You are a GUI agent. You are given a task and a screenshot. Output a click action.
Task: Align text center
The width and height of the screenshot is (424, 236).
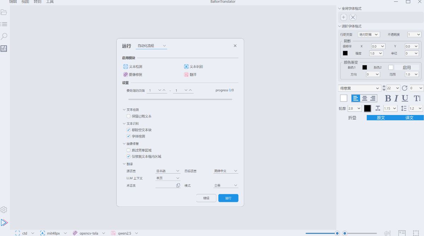[364, 98]
